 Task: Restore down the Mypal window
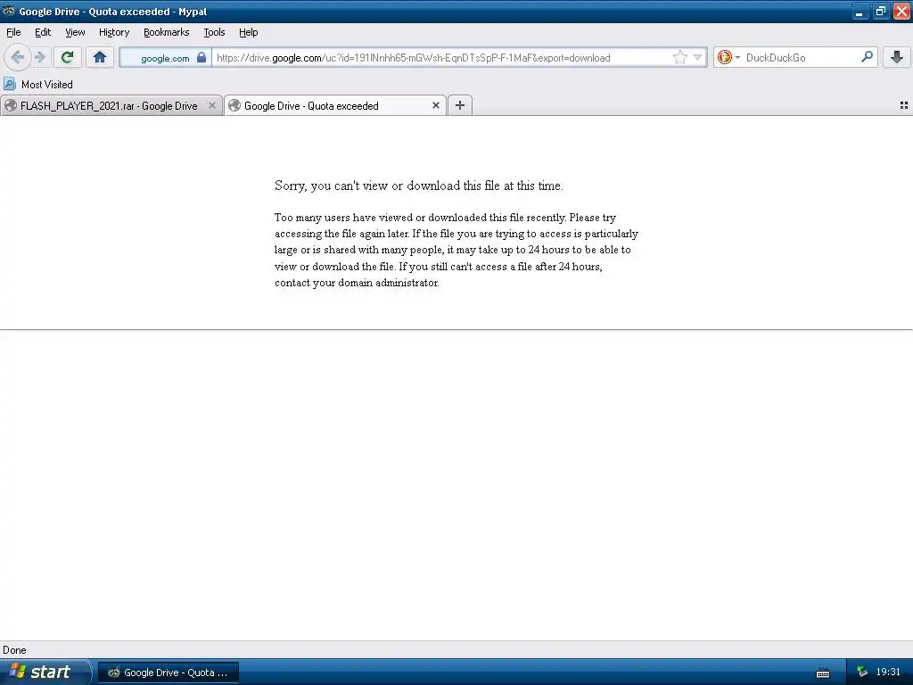pyautogui.click(x=881, y=11)
